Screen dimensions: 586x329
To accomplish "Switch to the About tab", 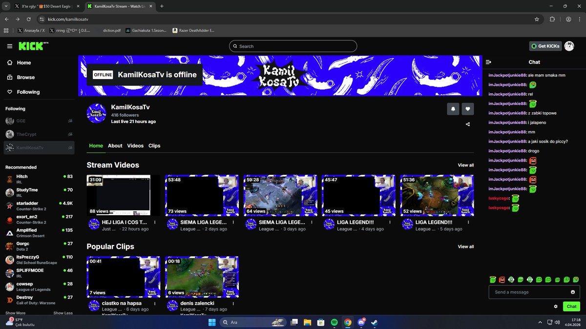I will [115, 145].
